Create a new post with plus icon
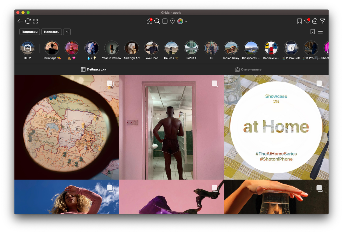Screen dimensions: 343x233 165,21
